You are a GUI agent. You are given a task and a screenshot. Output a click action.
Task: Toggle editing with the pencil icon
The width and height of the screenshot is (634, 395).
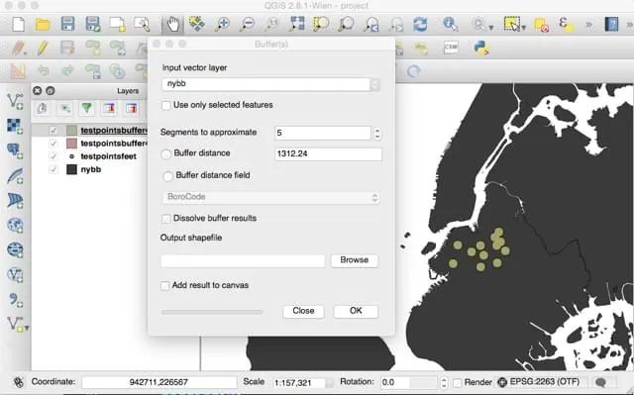(43, 49)
